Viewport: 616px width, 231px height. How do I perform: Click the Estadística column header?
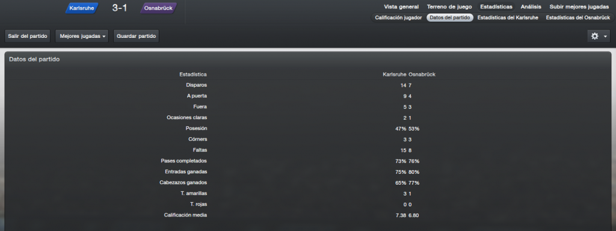(193, 74)
